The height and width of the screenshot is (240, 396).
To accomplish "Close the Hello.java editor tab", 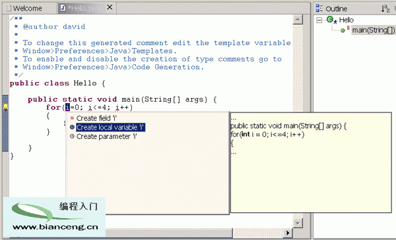I will pos(110,7).
